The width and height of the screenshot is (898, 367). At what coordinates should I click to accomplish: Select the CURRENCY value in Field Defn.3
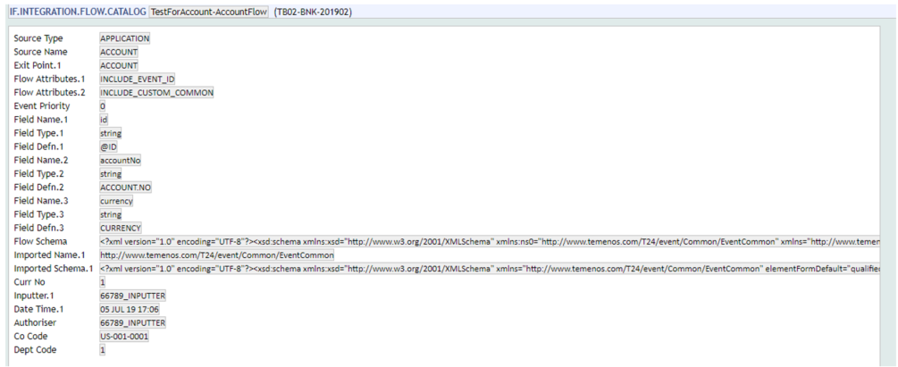pyautogui.click(x=120, y=228)
